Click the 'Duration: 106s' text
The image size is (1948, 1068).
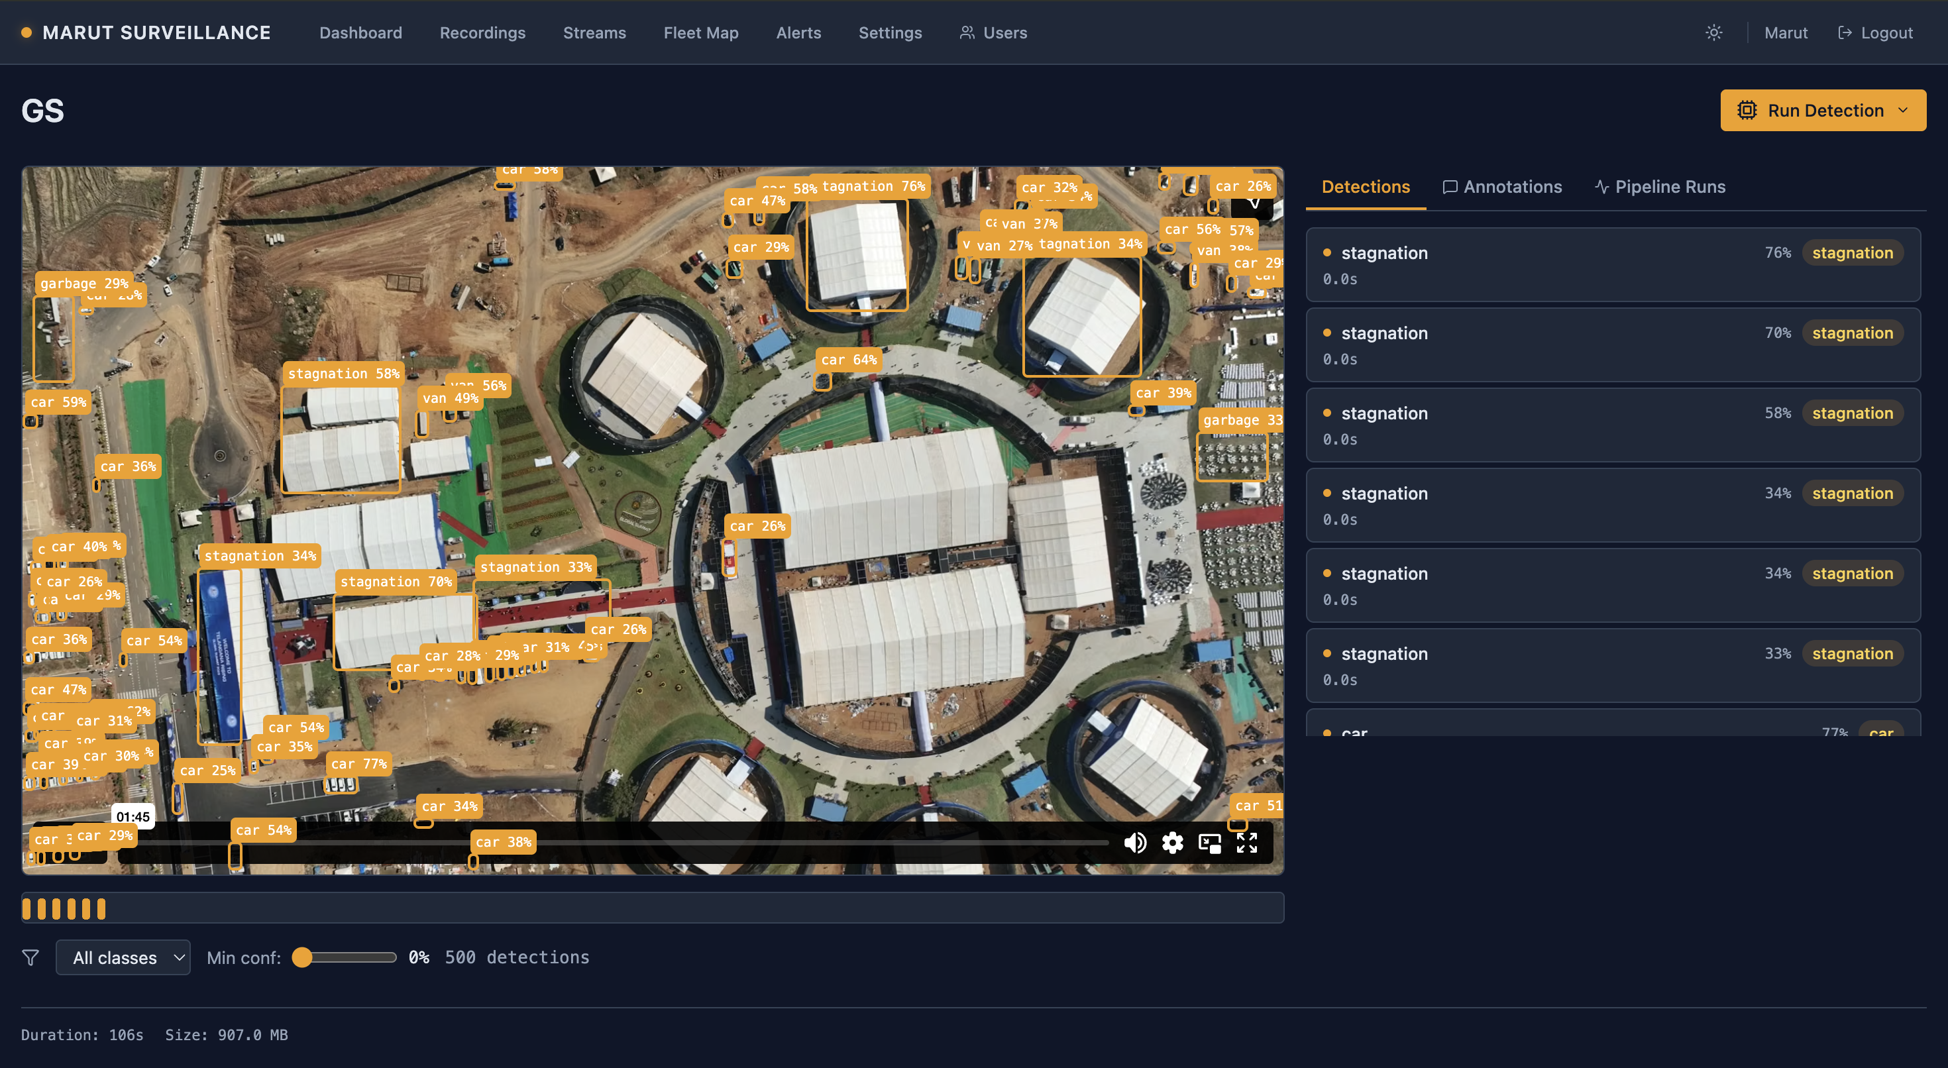pyautogui.click(x=81, y=1036)
